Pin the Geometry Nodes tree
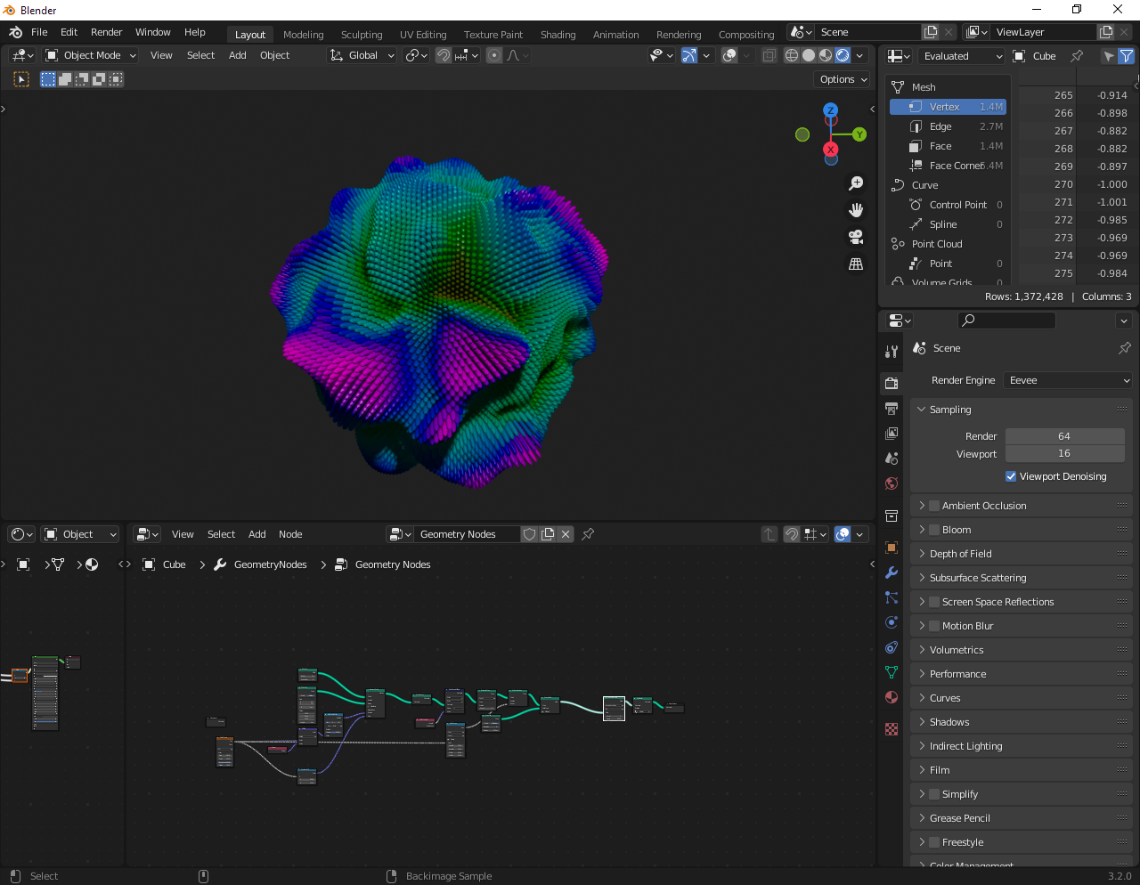Image resolution: width=1140 pixels, height=885 pixels. click(x=588, y=534)
